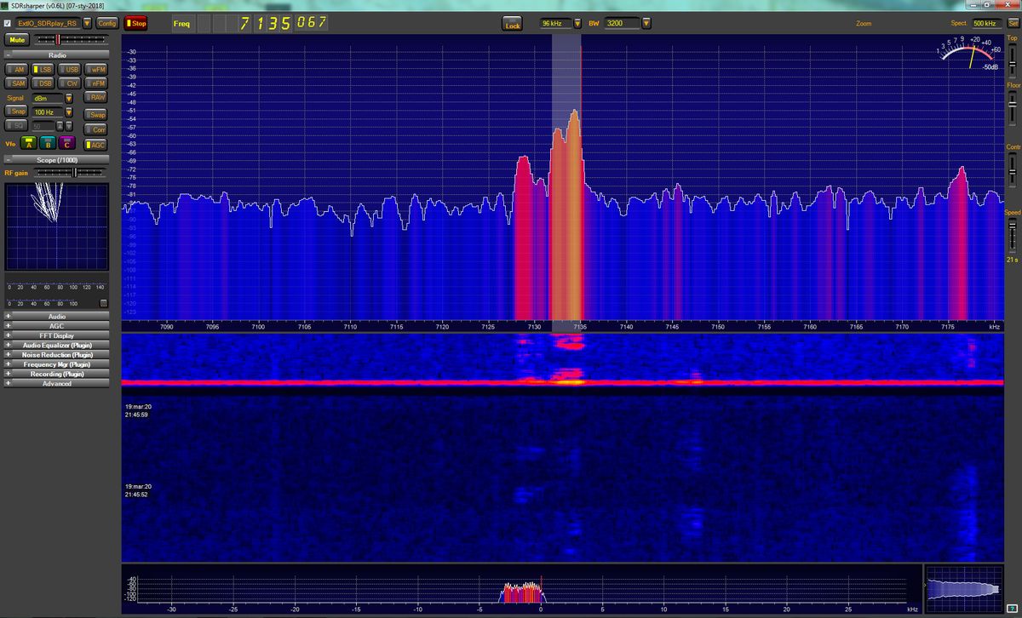
Task: Select VFO C
Action: click(x=66, y=143)
